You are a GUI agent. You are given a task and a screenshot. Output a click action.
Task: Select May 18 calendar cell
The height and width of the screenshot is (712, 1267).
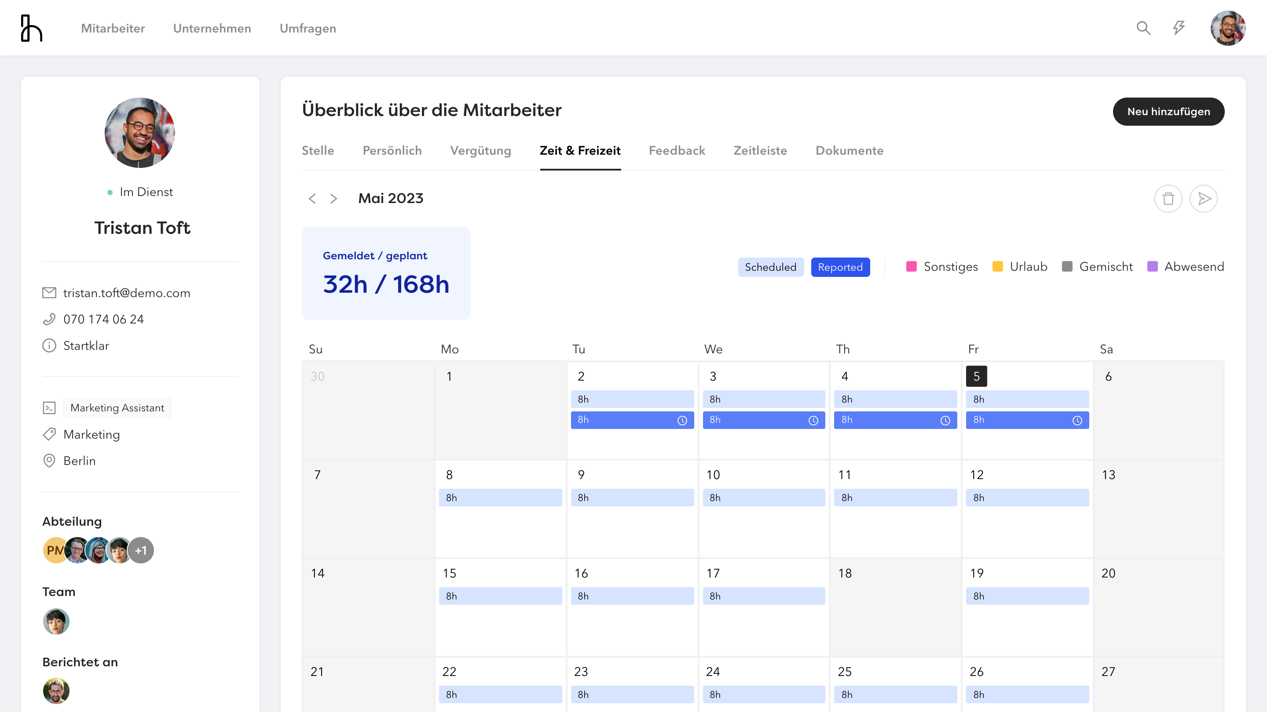point(896,607)
